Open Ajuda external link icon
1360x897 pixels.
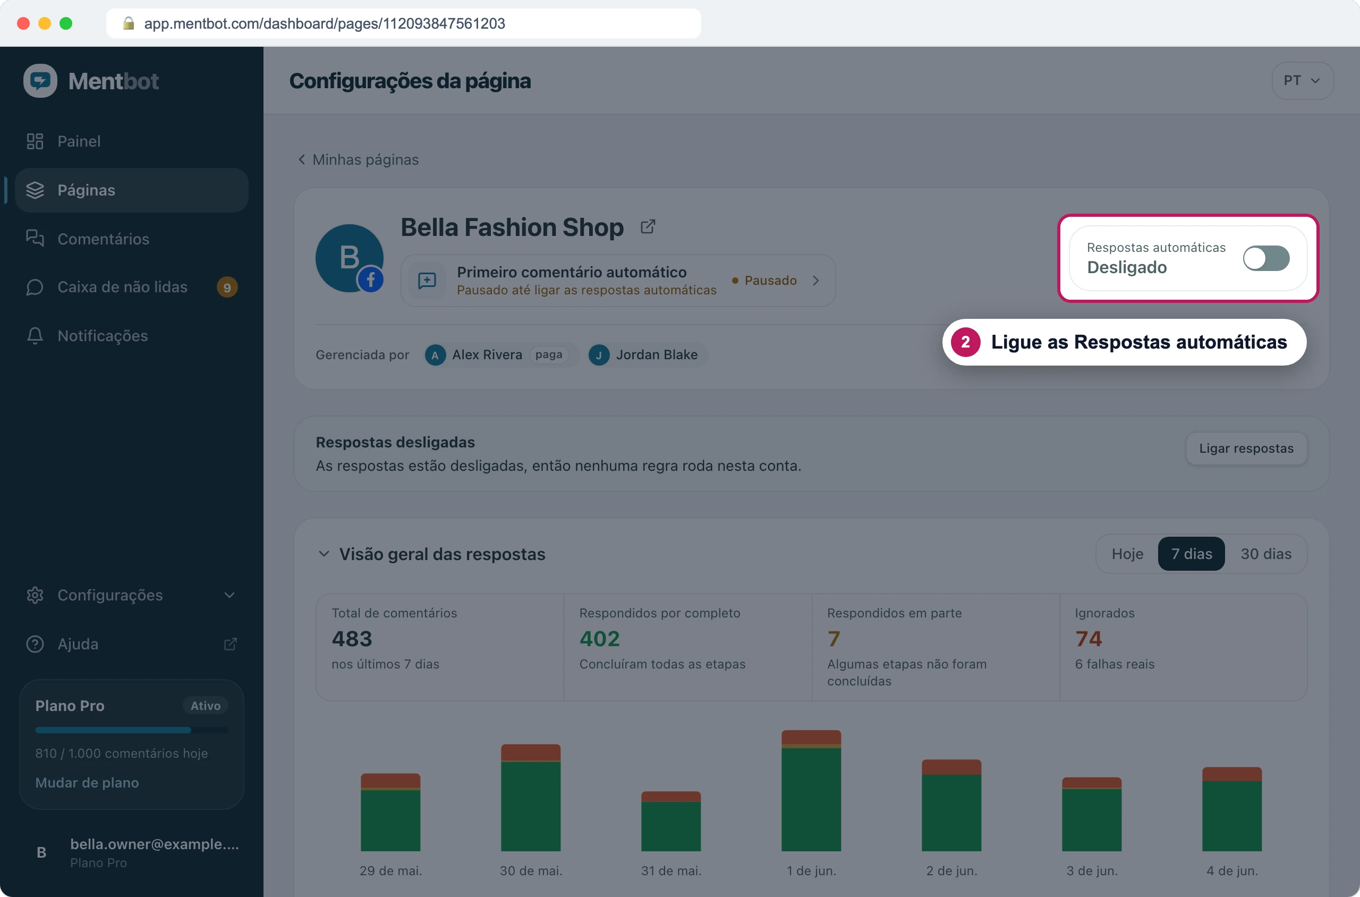coord(231,644)
